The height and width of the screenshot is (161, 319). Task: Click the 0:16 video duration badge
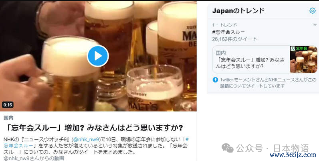coord(8,105)
